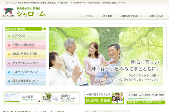Click 申込書ダウンロードはこちらから green bar
Screen dimensions: 169x112
[x=145, y=102]
